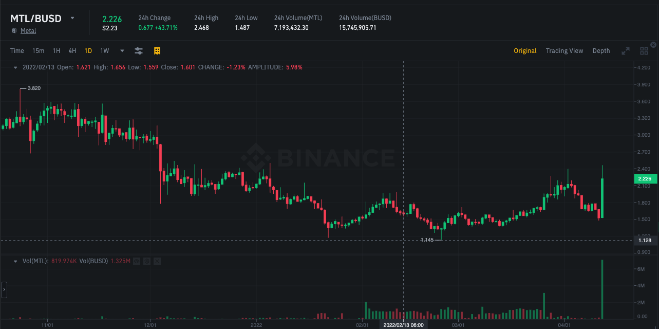Screen dimensions: 659x329
Task: Open the Metal coin info link
Action: coord(28,31)
